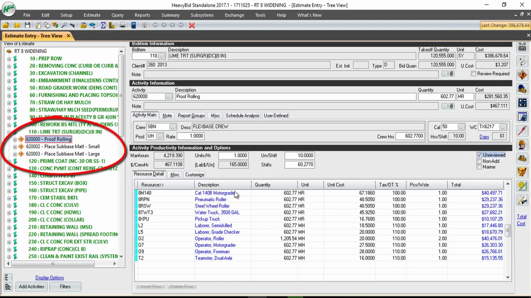Click the collapse tree icon beside Display Options
531x298 pixels.
7,278
